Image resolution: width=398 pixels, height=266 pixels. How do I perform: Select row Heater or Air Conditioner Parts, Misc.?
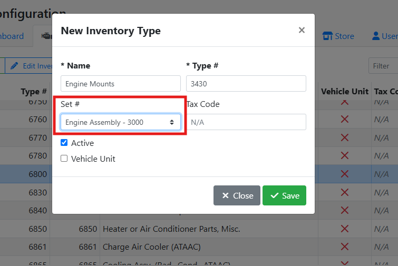(x=199, y=229)
